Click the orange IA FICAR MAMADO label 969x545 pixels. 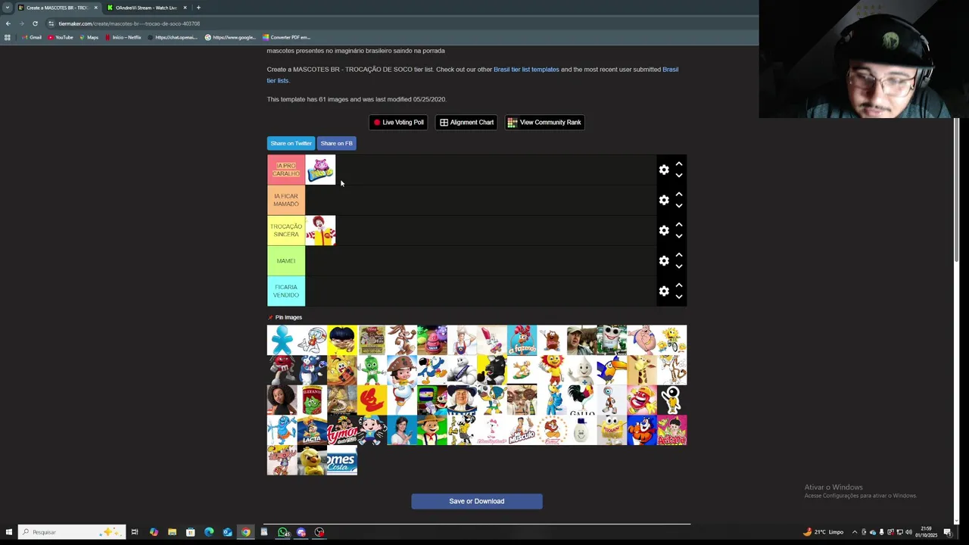tap(286, 200)
